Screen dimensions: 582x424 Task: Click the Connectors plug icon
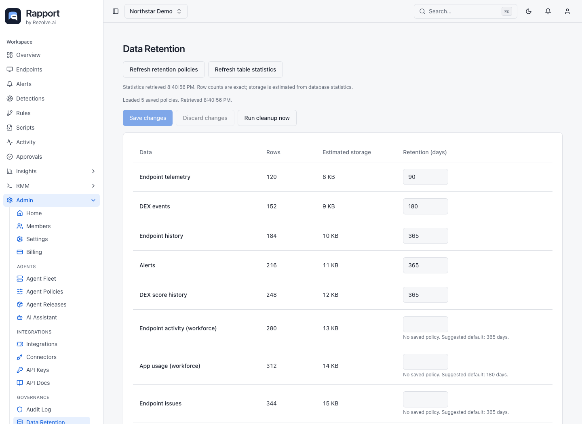[20, 357]
